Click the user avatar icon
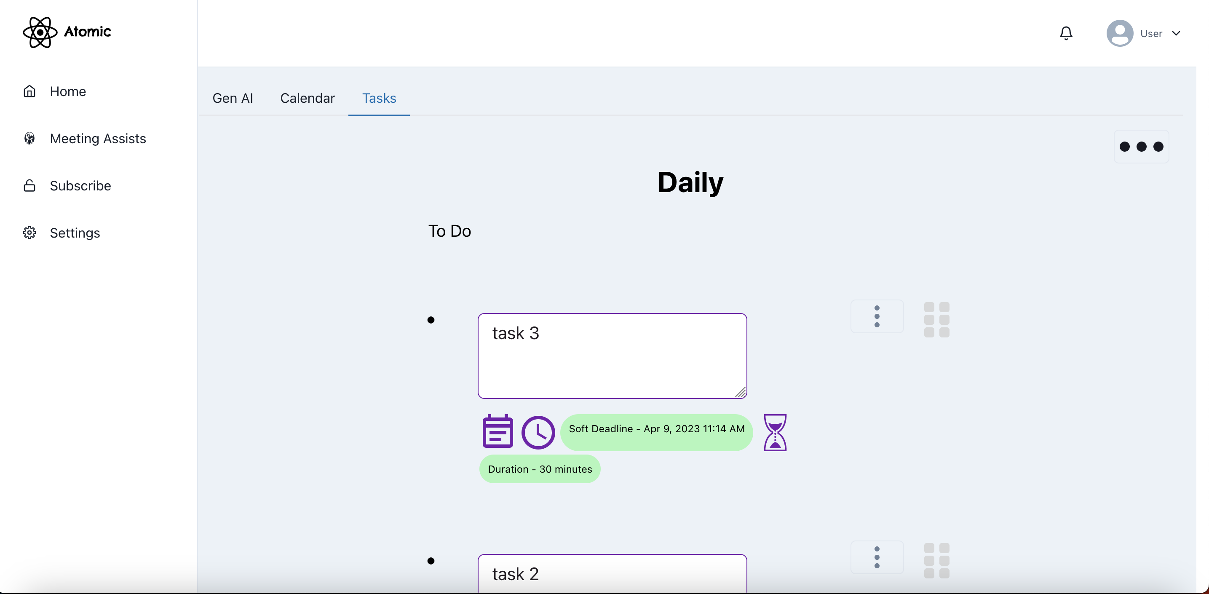The width and height of the screenshot is (1209, 594). point(1120,33)
